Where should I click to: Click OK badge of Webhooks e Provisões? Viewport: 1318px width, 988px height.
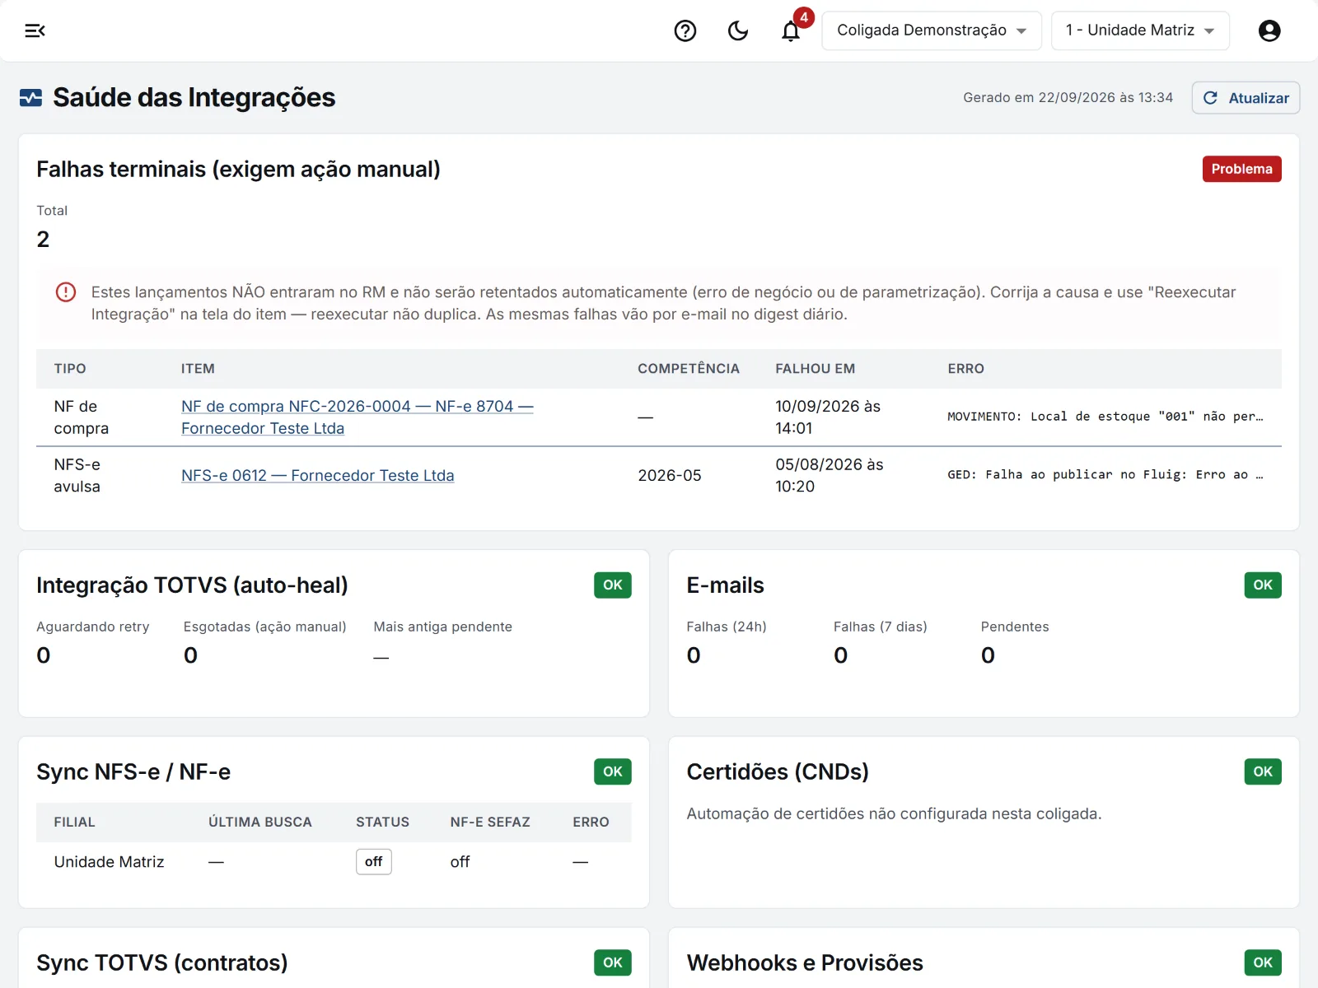point(1263,962)
